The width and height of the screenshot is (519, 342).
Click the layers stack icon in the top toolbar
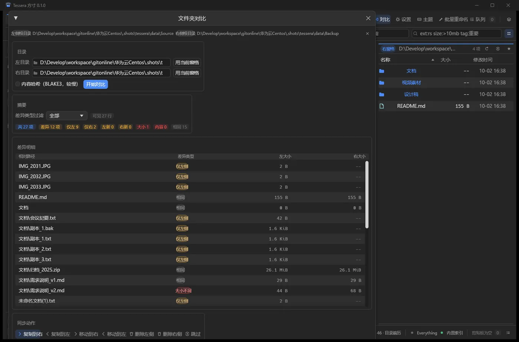point(509,20)
